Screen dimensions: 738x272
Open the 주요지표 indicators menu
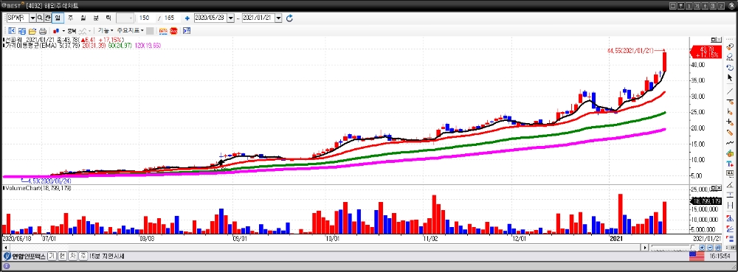(131, 30)
